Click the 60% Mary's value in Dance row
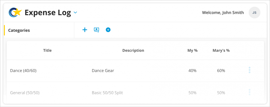 (x=221, y=71)
